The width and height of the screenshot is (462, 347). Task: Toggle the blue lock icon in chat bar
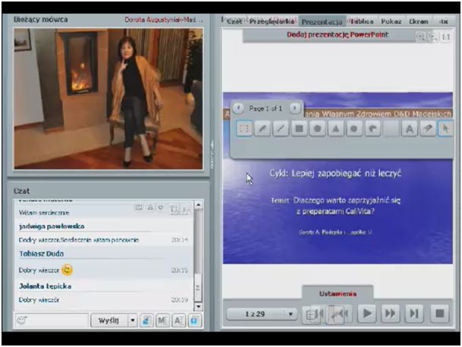point(194,320)
